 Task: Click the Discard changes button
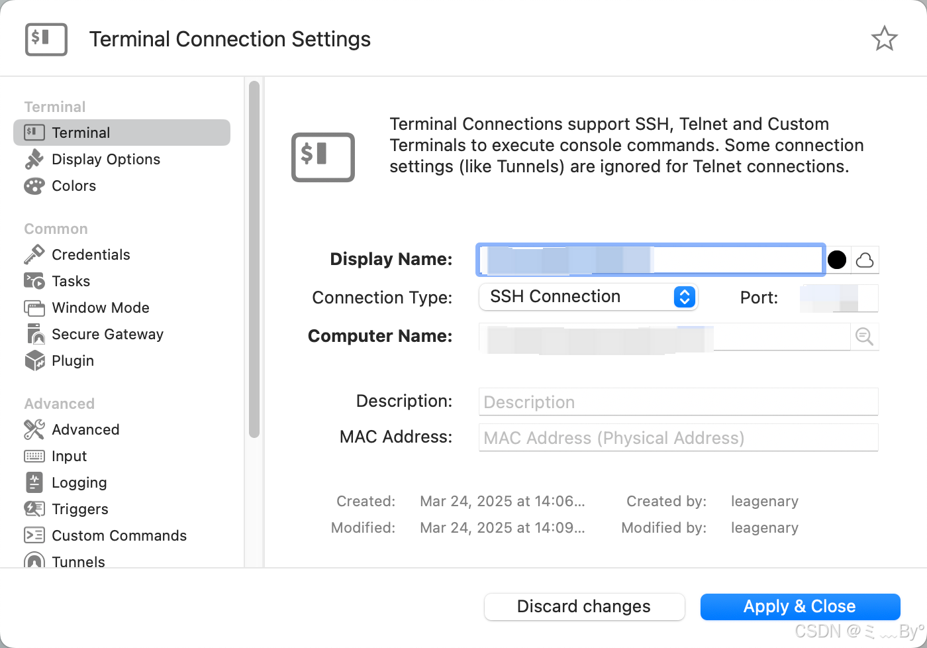click(x=584, y=606)
